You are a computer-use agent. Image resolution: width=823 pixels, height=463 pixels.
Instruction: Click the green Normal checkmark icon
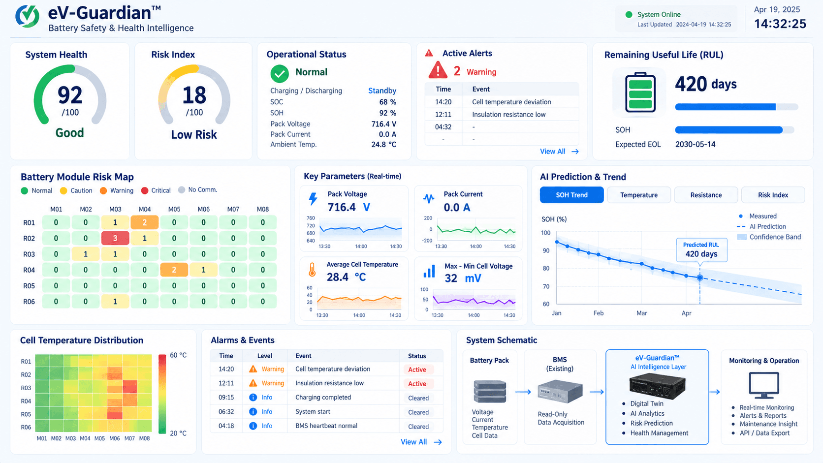tap(280, 74)
